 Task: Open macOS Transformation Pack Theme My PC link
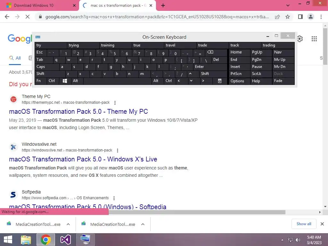point(78,111)
